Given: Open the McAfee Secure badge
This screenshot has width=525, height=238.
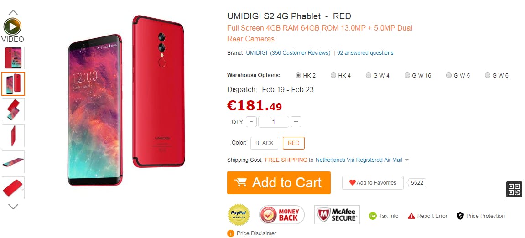Looking at the screenshot, I should [337, 215].
